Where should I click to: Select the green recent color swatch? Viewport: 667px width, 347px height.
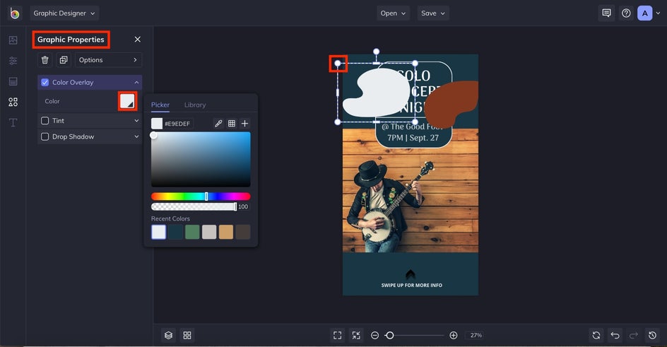(192, 232)
